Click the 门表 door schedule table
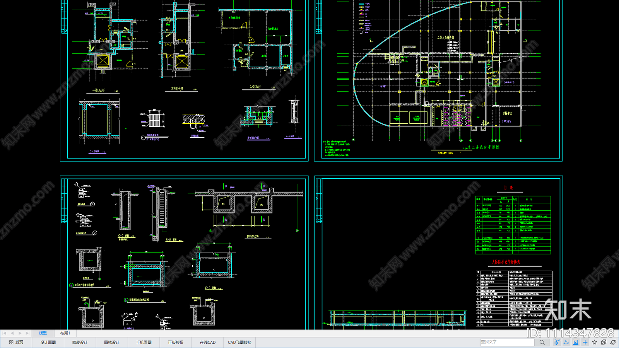Image resolution: width=619 pixels, height=348 pixels. [x=513, y=225]
